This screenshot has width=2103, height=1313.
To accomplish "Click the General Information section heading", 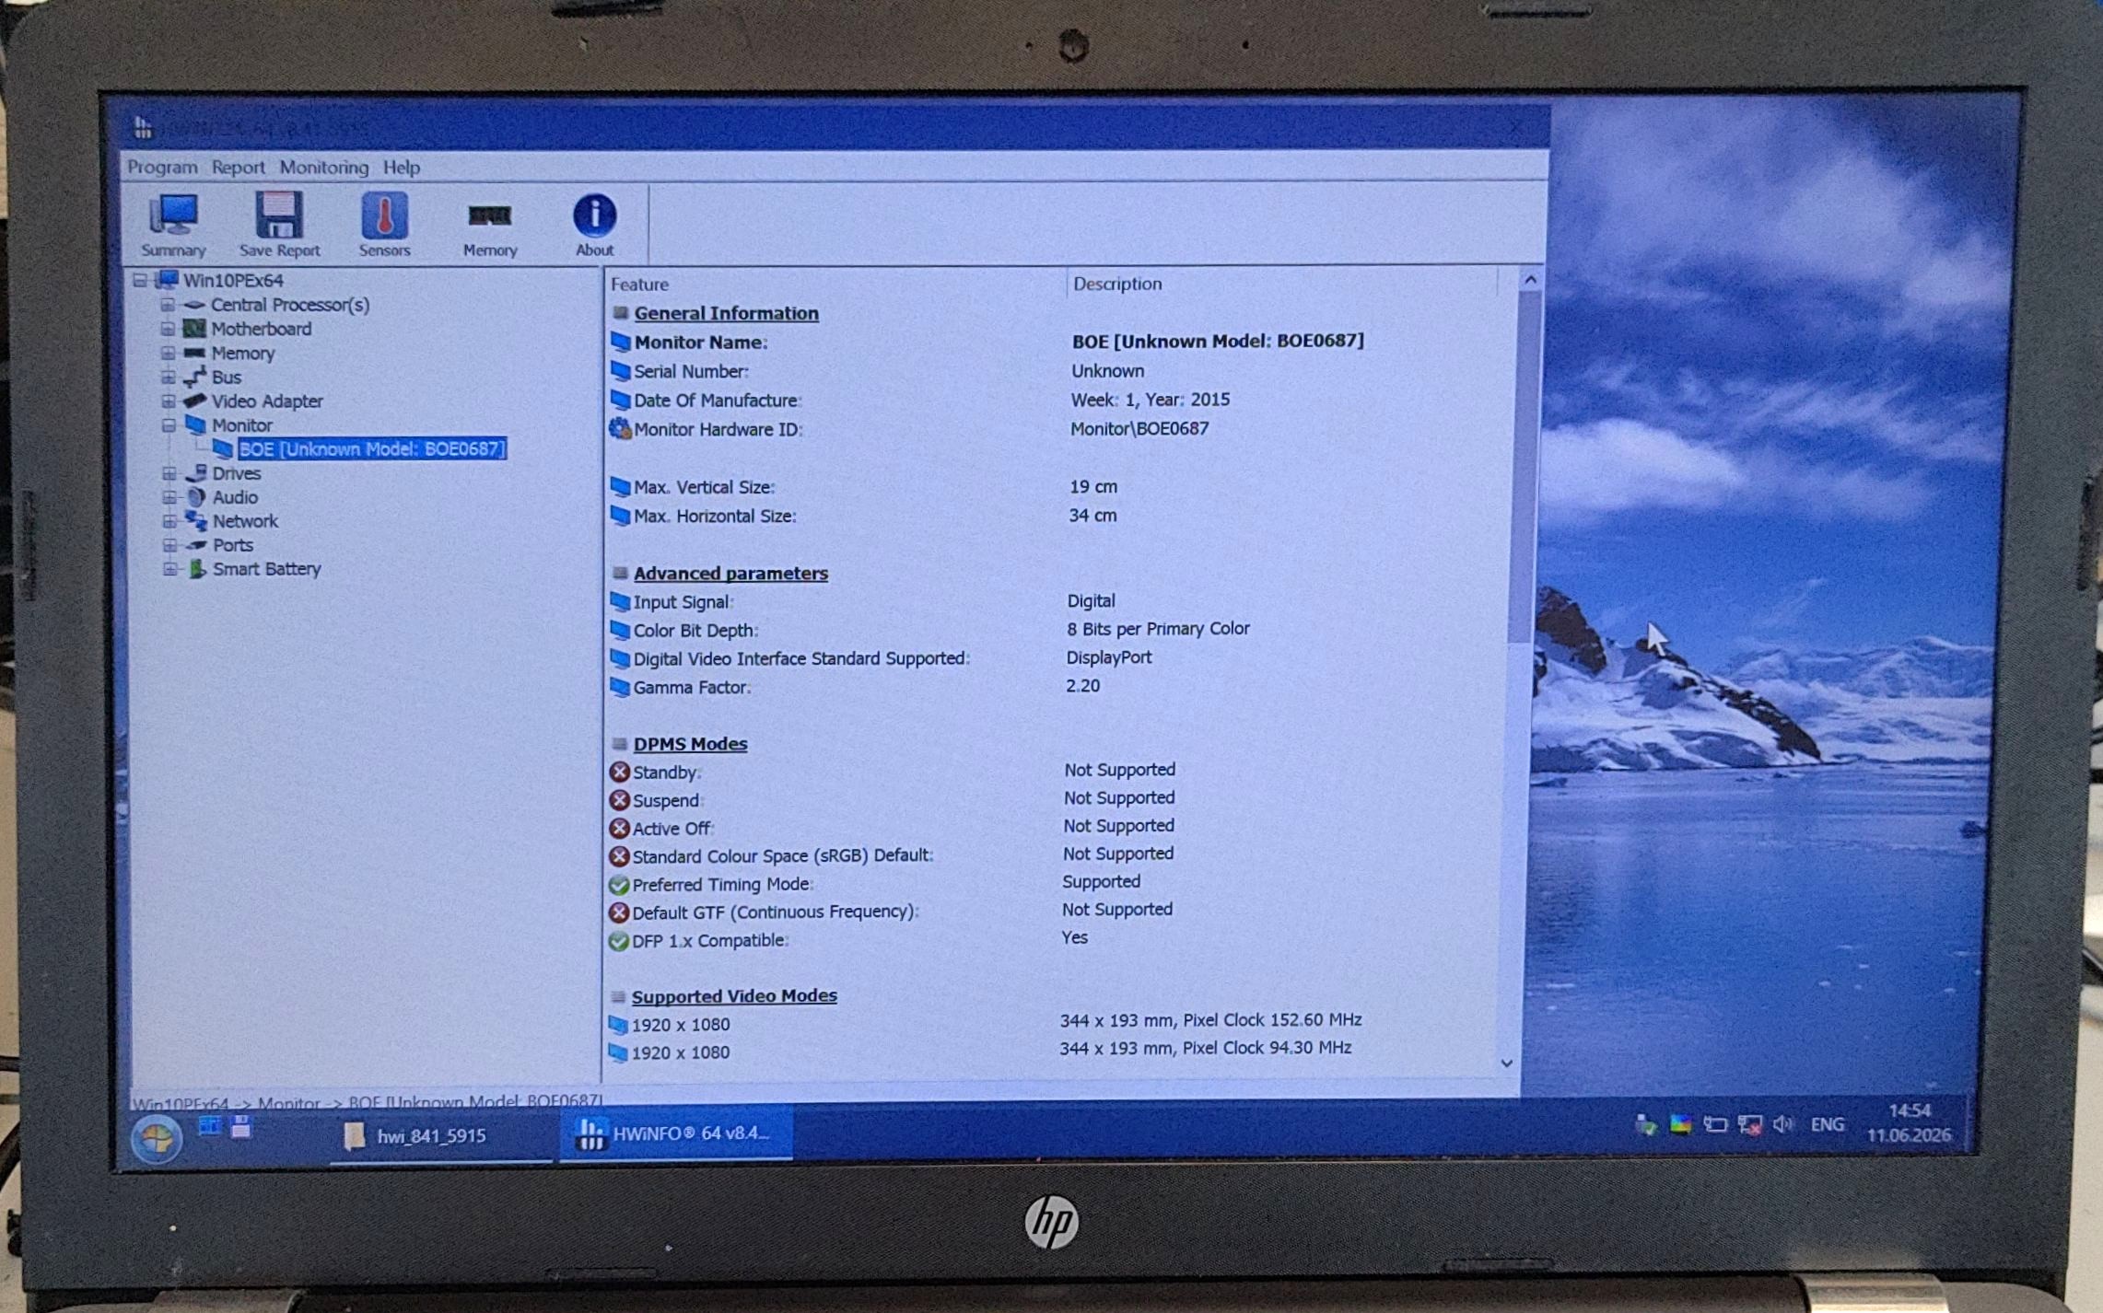I will point(726,313).
